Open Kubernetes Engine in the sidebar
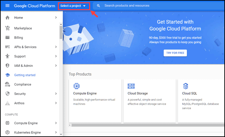This screenshot has height=137, width=225. [27, 132]
